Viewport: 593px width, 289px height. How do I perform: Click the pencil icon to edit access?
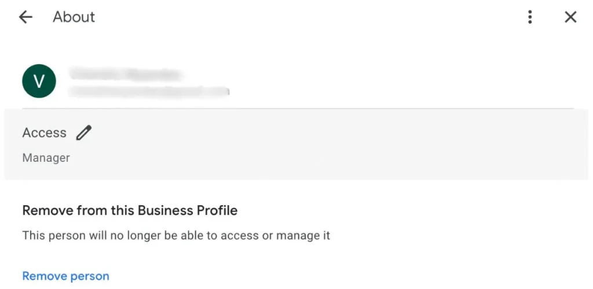[83, 133]
